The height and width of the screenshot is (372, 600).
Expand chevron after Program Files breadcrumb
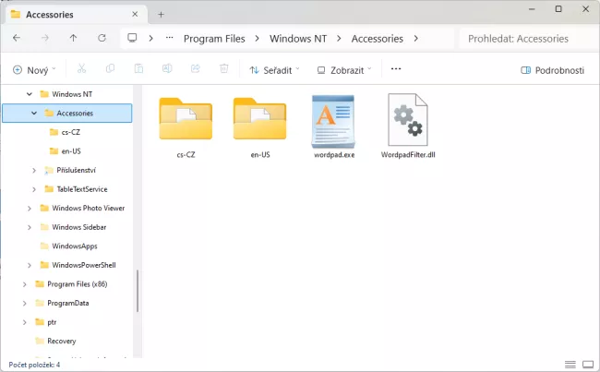pyautogui.click(x=258, y=39)
